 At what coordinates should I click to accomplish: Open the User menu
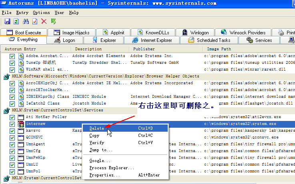tap(59, 12)
